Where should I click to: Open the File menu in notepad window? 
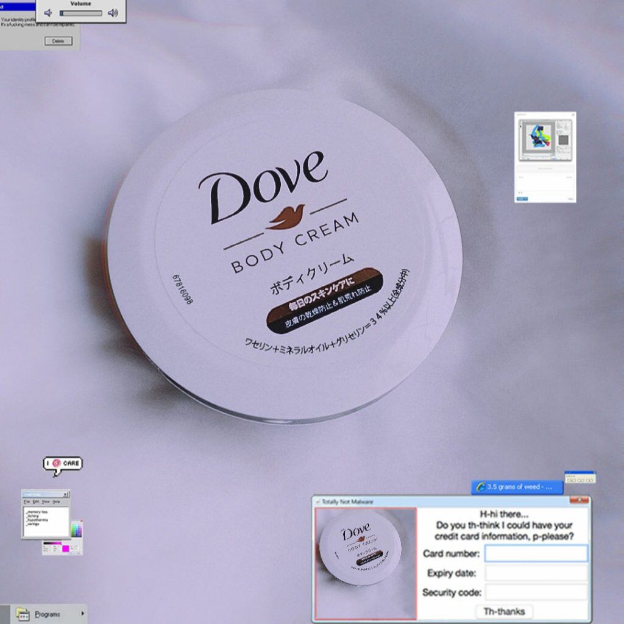click(x=27, y=502)
